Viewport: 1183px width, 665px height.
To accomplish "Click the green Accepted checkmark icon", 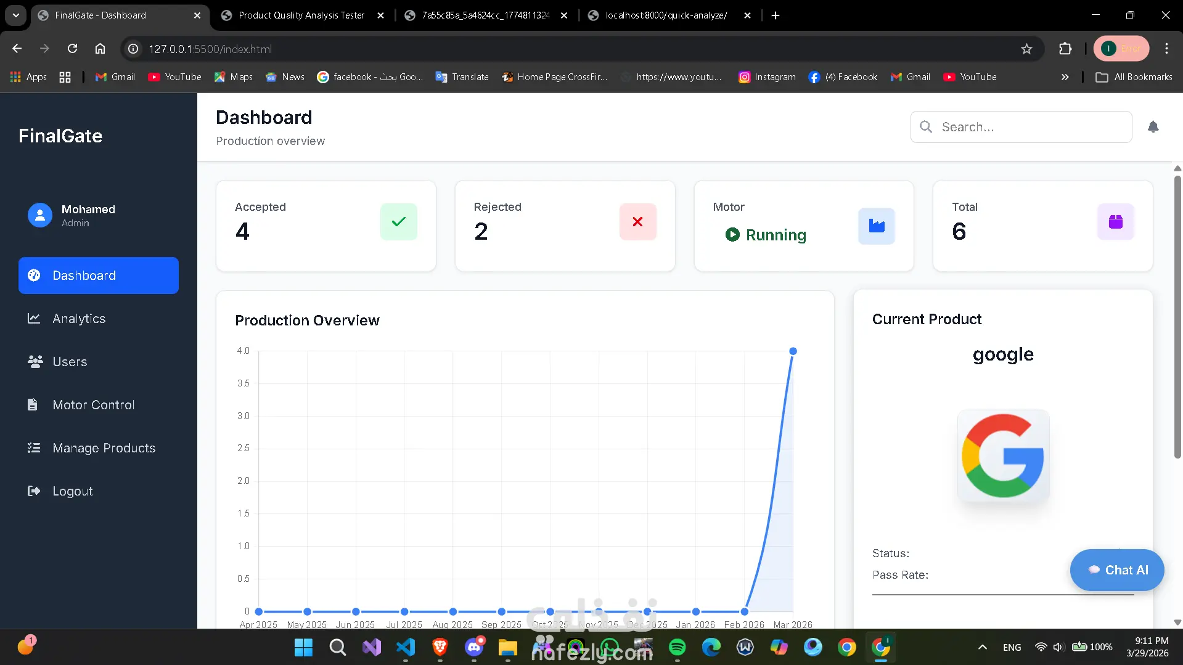I will pyautogui.click(x=399, y=222).
